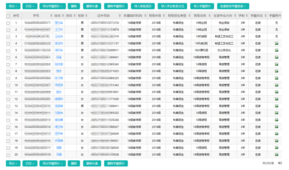Open the student name link in row 1
The width and height of the screenshot is (289, 170).
[x=59, y=23]
